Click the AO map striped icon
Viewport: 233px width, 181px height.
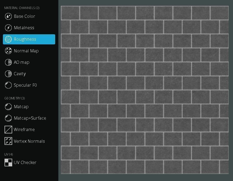tap(8, 62)
